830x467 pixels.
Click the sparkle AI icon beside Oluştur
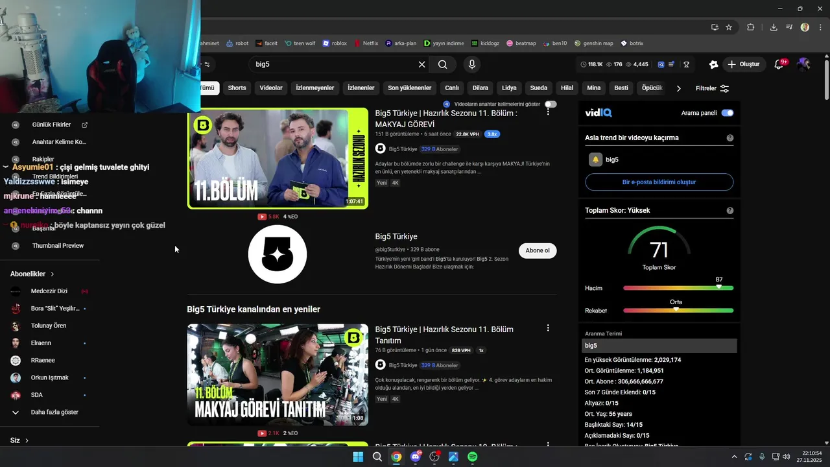(713, 64)
